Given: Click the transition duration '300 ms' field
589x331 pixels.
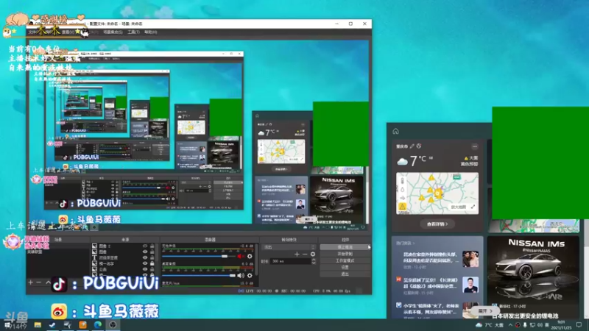Looking at the screenshot, I should point(290,261).
